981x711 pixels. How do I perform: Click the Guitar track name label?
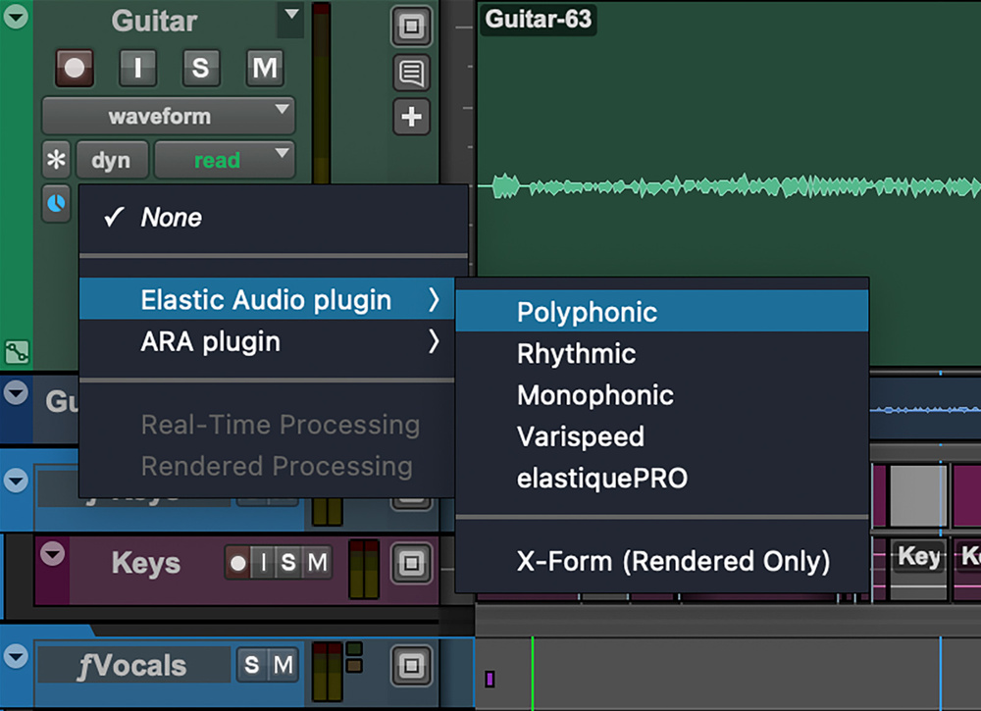(x=154, y=21)
